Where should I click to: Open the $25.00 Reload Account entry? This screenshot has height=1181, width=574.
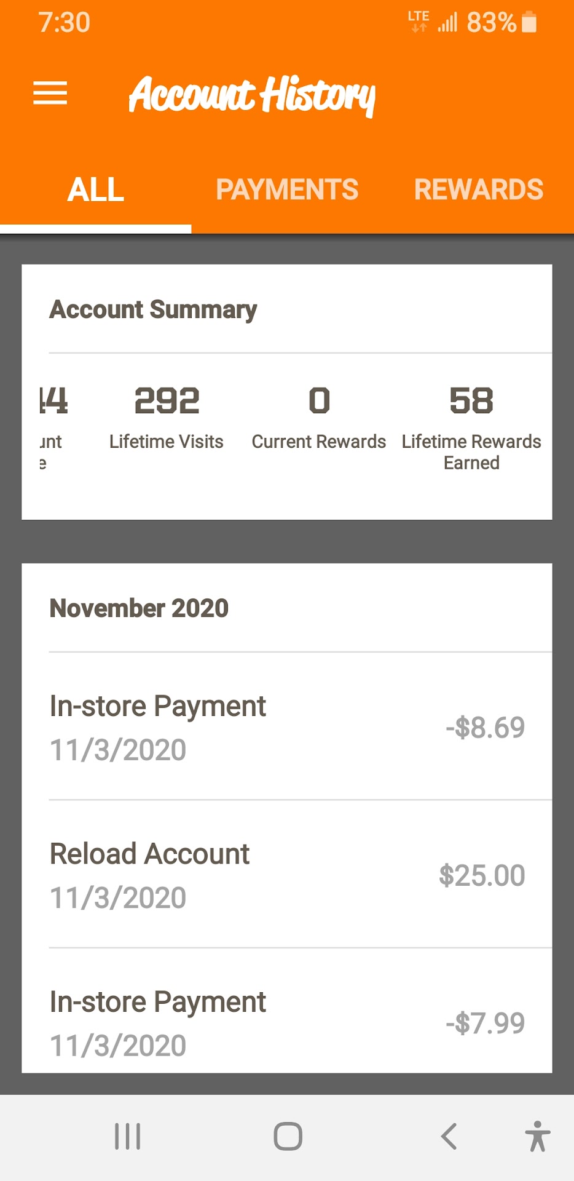[287, 875]
